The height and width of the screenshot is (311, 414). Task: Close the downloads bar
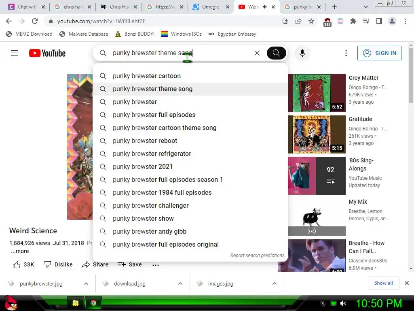point(407,283)
